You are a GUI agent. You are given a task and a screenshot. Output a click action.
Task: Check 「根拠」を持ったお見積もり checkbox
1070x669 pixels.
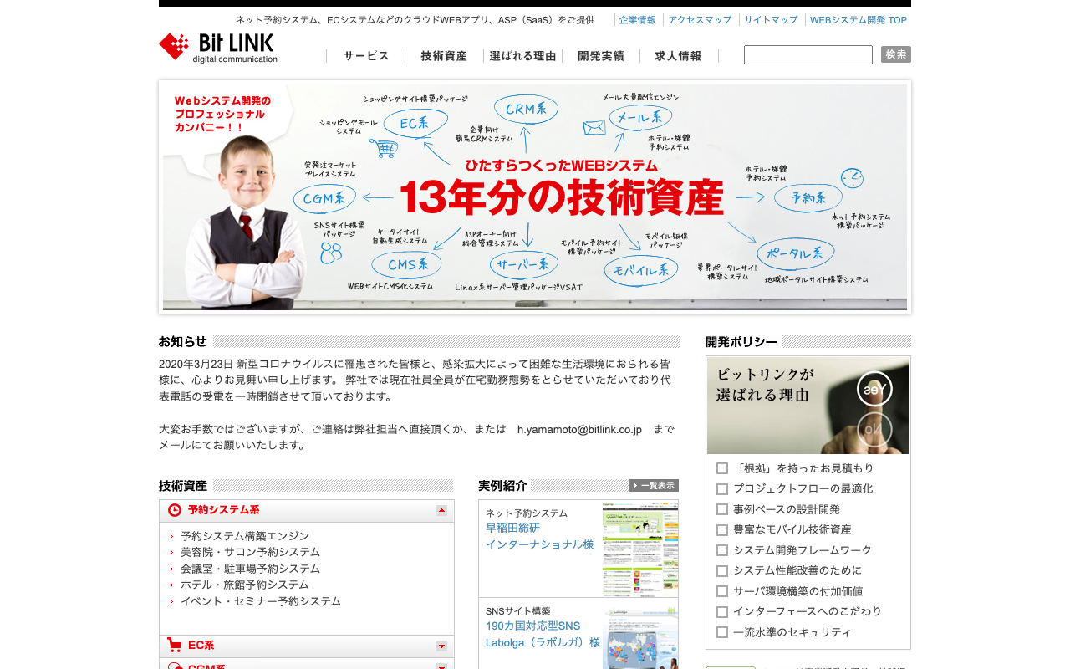(x=722, y=468)
